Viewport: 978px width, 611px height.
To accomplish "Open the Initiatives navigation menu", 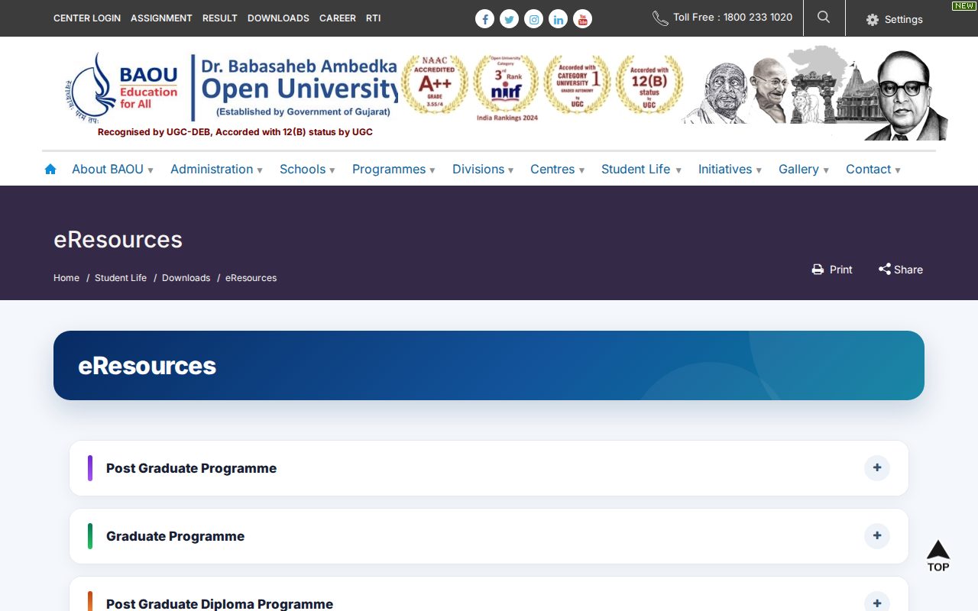I will [x=730, y=170].
